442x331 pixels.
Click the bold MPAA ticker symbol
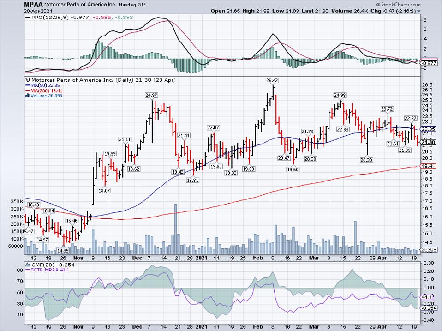point(33,5)
